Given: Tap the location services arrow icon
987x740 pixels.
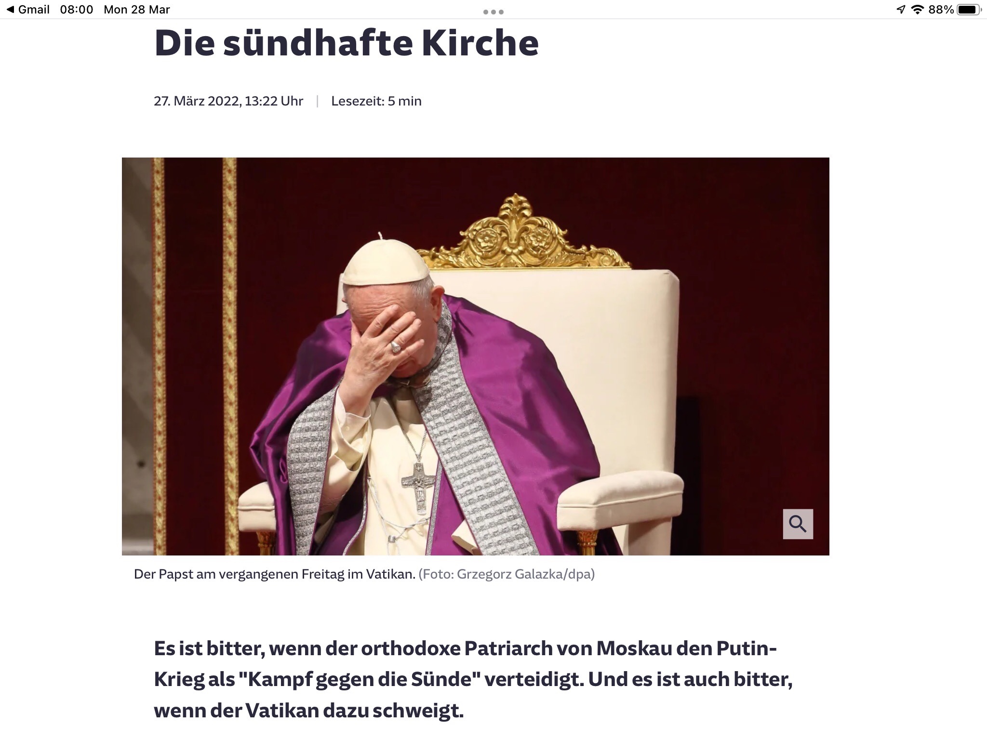Looking at the screenshot, I should pyautogui.click(x=901, y=10).
